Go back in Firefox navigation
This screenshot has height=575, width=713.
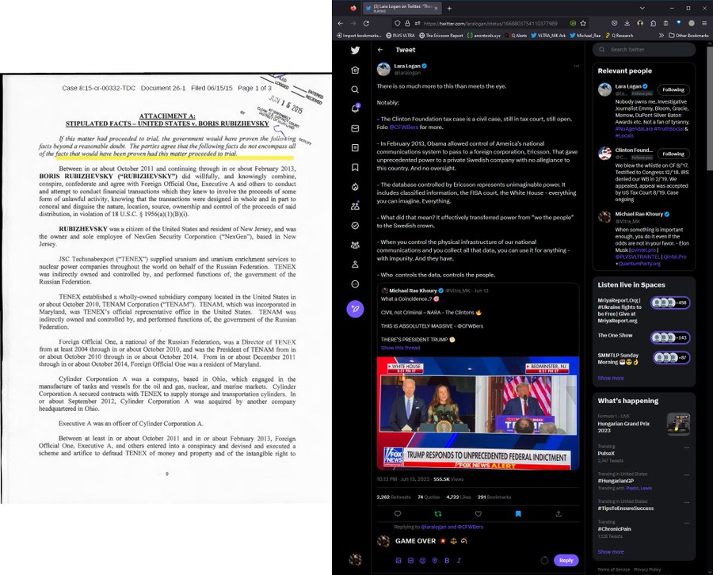(x=340, y=23)
